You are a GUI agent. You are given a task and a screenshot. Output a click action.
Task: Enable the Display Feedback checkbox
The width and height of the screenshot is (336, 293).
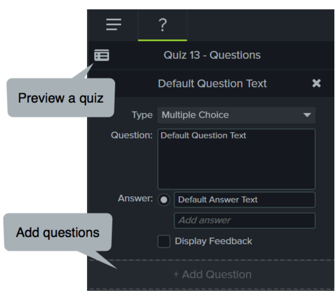pos(164,241)
